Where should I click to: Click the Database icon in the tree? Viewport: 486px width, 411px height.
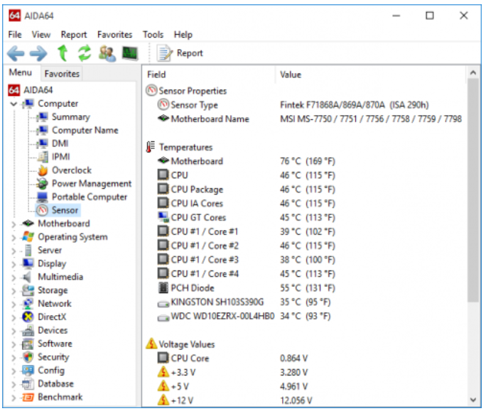pyautogui.click(x=28, y=384)
